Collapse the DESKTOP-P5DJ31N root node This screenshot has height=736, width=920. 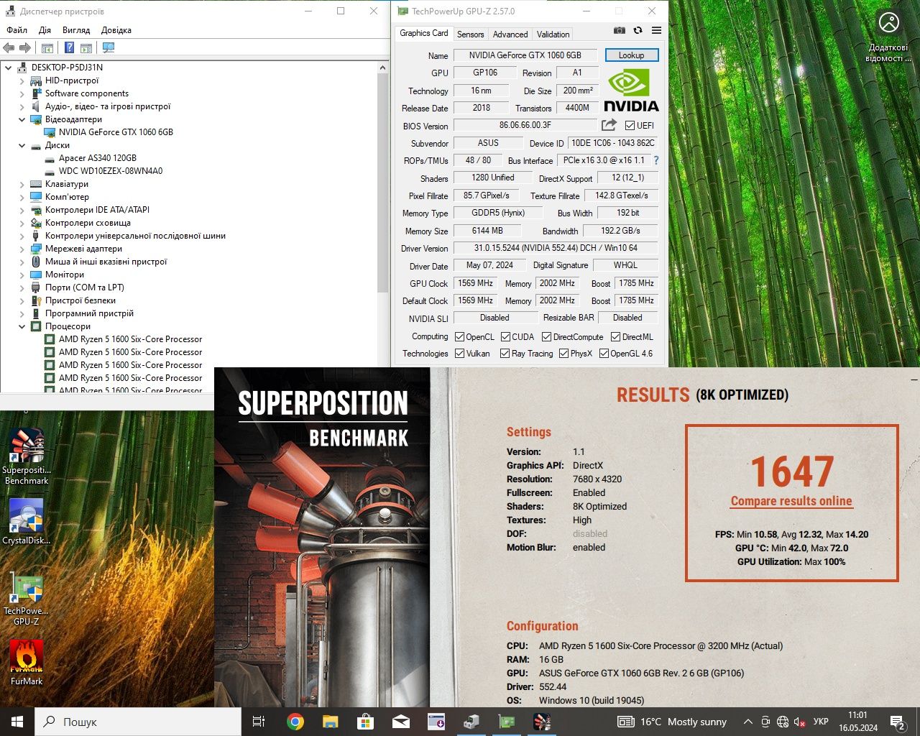(9, 68)
